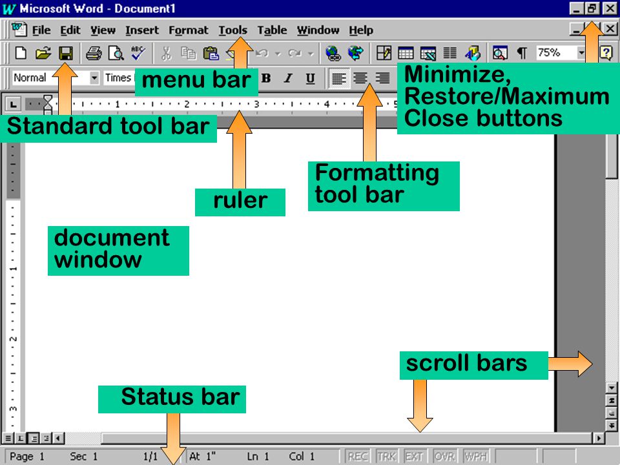
Task: Toggle Bold formatting
Action: pyautogui.click(x=266, y=78)
